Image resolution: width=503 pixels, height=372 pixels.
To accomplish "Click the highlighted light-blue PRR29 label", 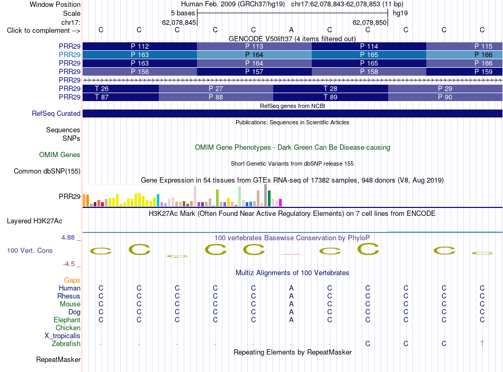I will pos(69,55).
